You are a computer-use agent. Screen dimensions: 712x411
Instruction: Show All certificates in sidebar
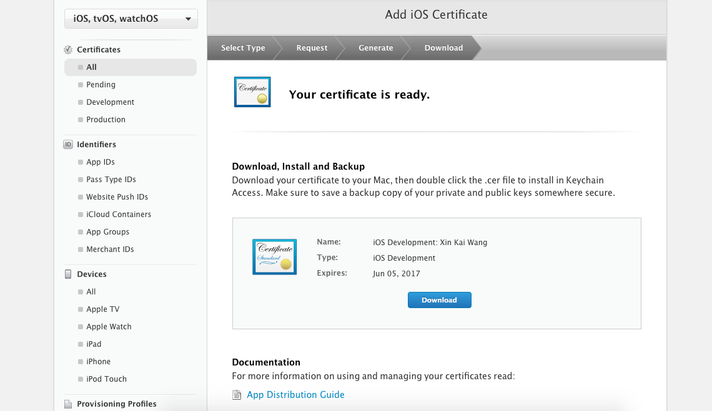(x=92, y=67)
